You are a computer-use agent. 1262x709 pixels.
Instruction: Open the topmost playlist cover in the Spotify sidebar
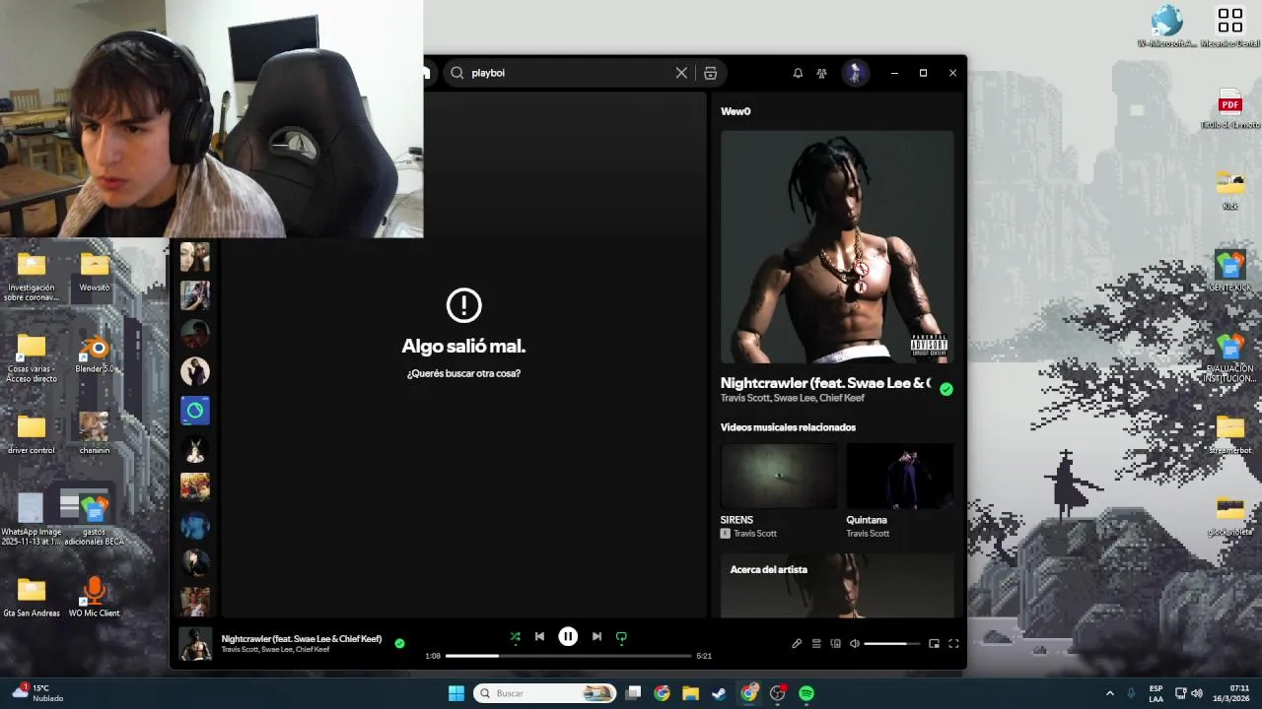pyautogui.click(x=195, y=257)
